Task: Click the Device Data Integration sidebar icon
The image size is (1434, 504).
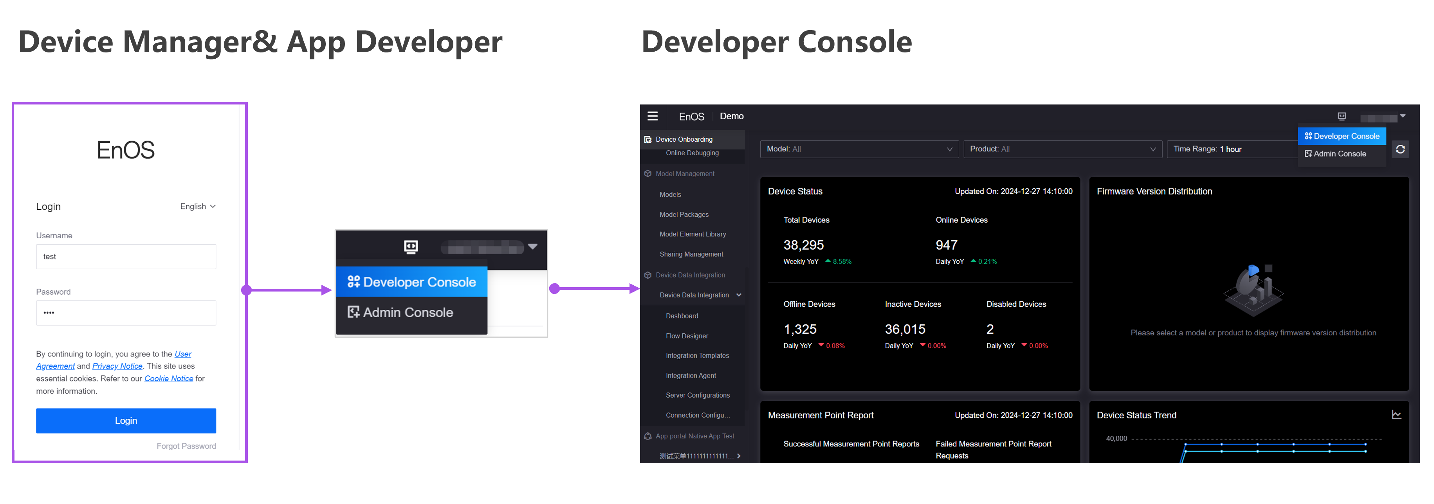Action: (x=648, y=275)
